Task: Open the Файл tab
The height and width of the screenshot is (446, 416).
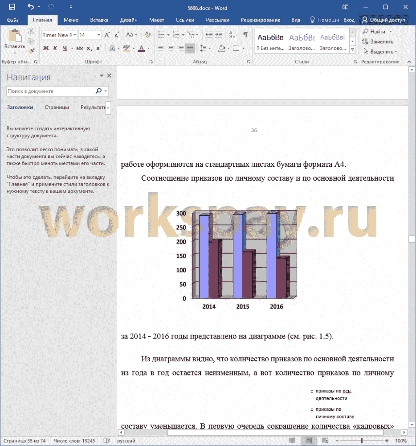Action: pyautogui.click(x=13, y=20)
